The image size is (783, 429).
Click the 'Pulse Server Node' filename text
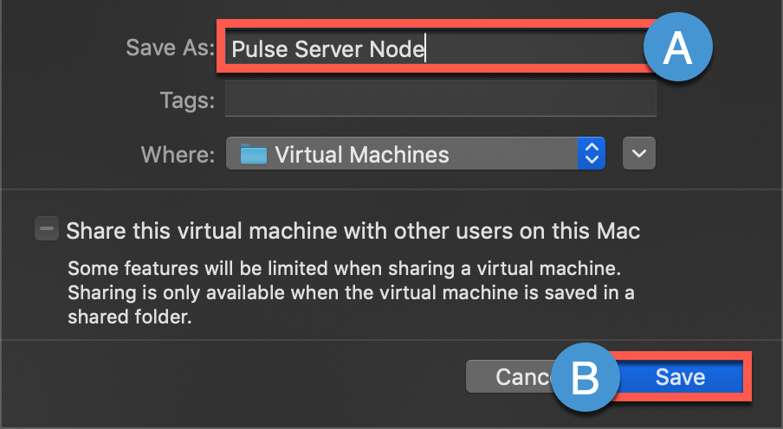(328, 49)
